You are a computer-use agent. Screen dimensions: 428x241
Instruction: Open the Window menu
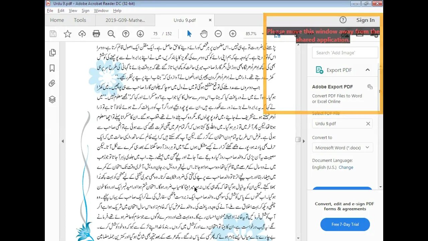pos(101,10)
